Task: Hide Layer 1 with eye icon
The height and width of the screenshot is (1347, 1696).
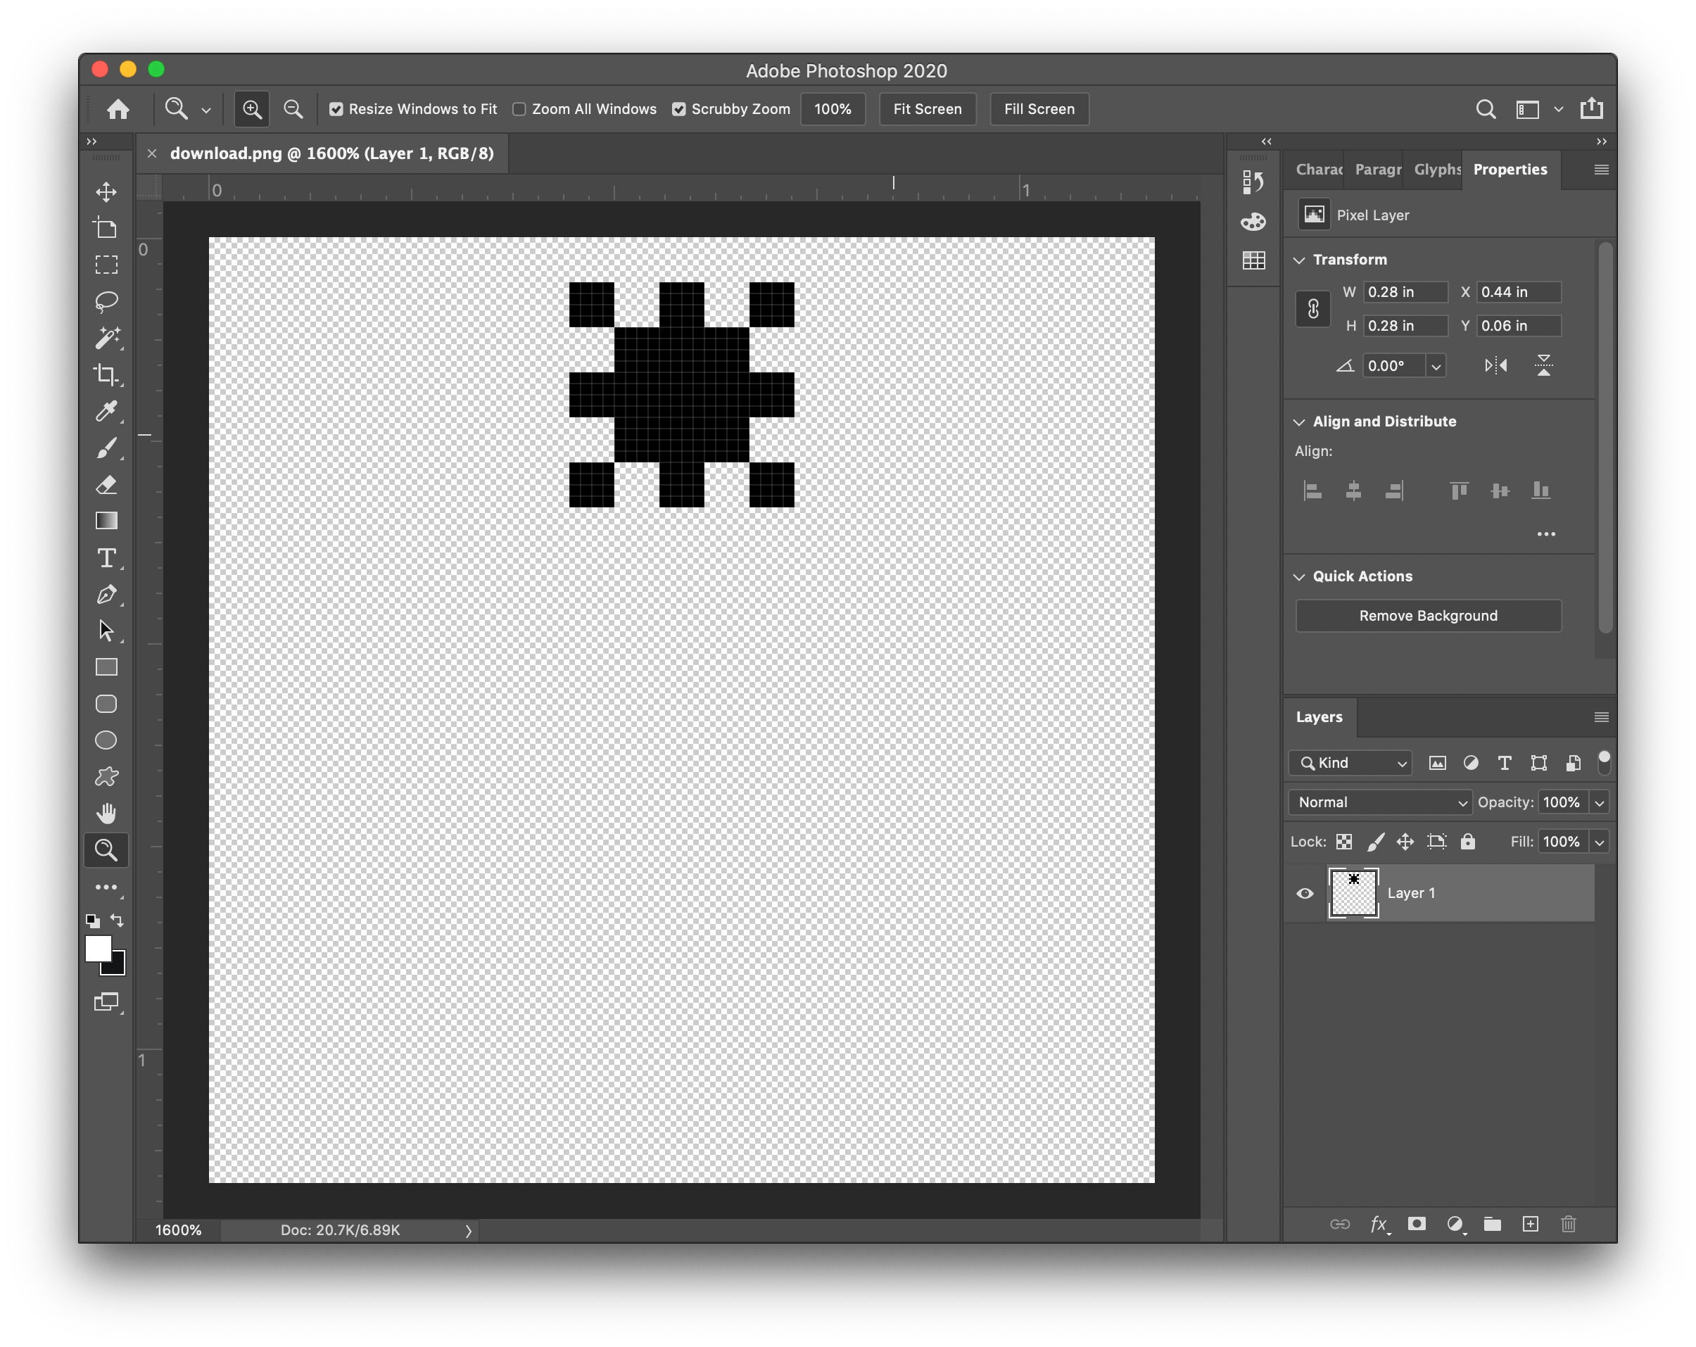Action: pos(1304,893)
